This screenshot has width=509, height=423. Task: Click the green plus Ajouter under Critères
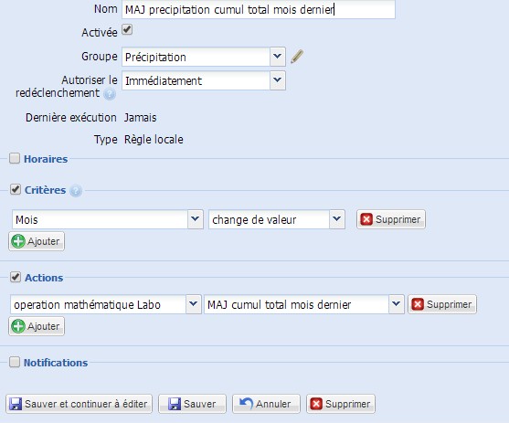tap(37, 241)
